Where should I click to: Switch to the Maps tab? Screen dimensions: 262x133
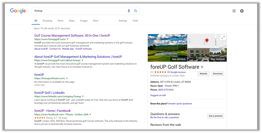click(72, 21)
